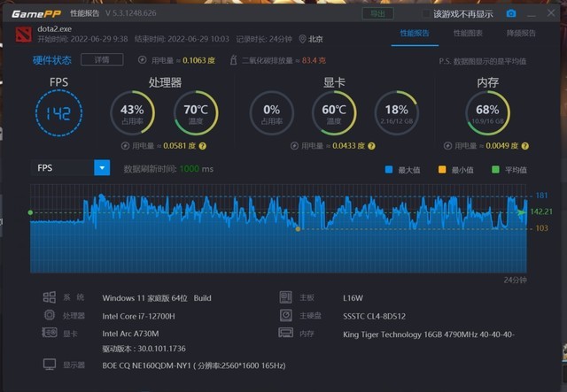This screenshot has width=567, height=392.
Task: Click the CPU 70°C temperature gauge
Action: click(196, 113)
